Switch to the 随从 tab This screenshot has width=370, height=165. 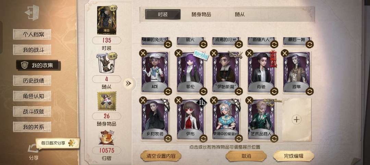coord(240,15)
